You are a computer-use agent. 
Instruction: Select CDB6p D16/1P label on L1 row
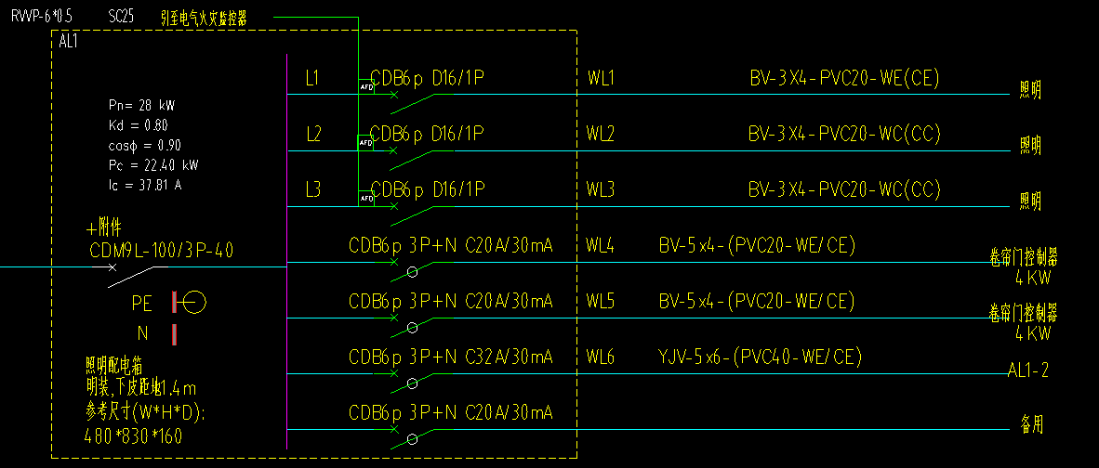pyautogui.click(x=428, y=78)
